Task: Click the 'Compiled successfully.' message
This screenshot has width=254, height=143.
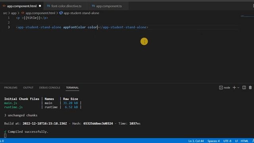Action: [x=28, y=131]
